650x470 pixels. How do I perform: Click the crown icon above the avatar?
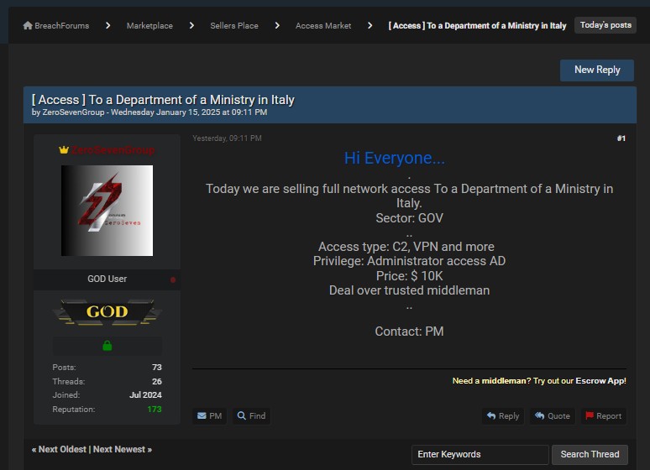tap(63, 150)
